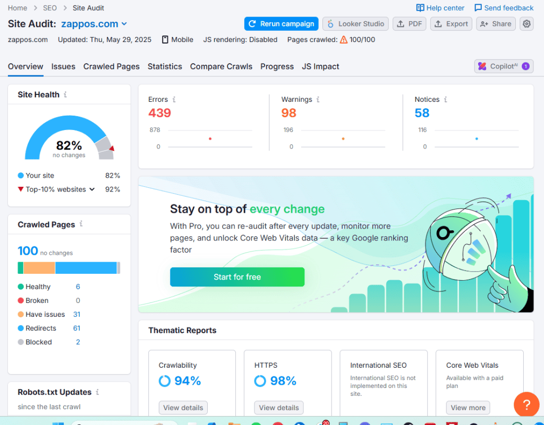
Task: View details for HTTPS report
Action: [279, 407]
